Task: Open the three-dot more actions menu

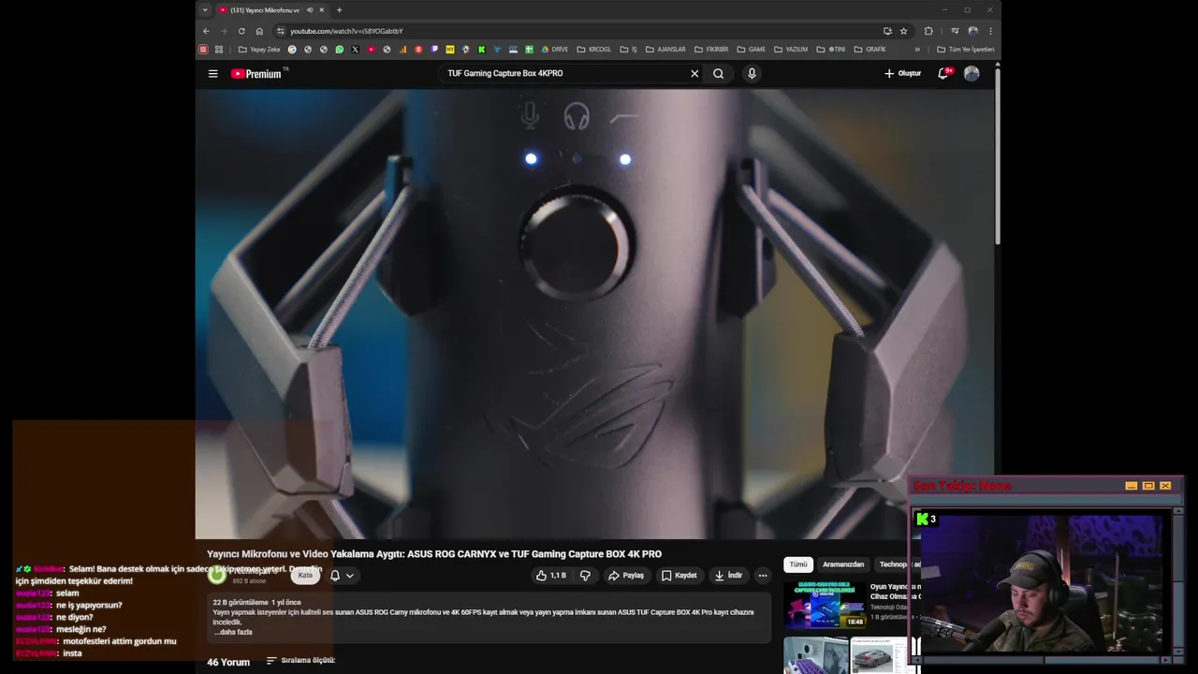Action: click(763, 576)
